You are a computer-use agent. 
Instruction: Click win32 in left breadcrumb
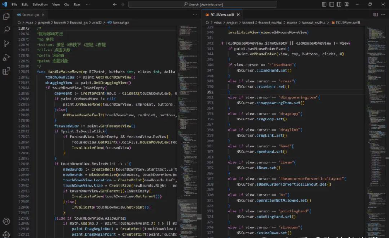pyautogui.click(x=97, y=23)
